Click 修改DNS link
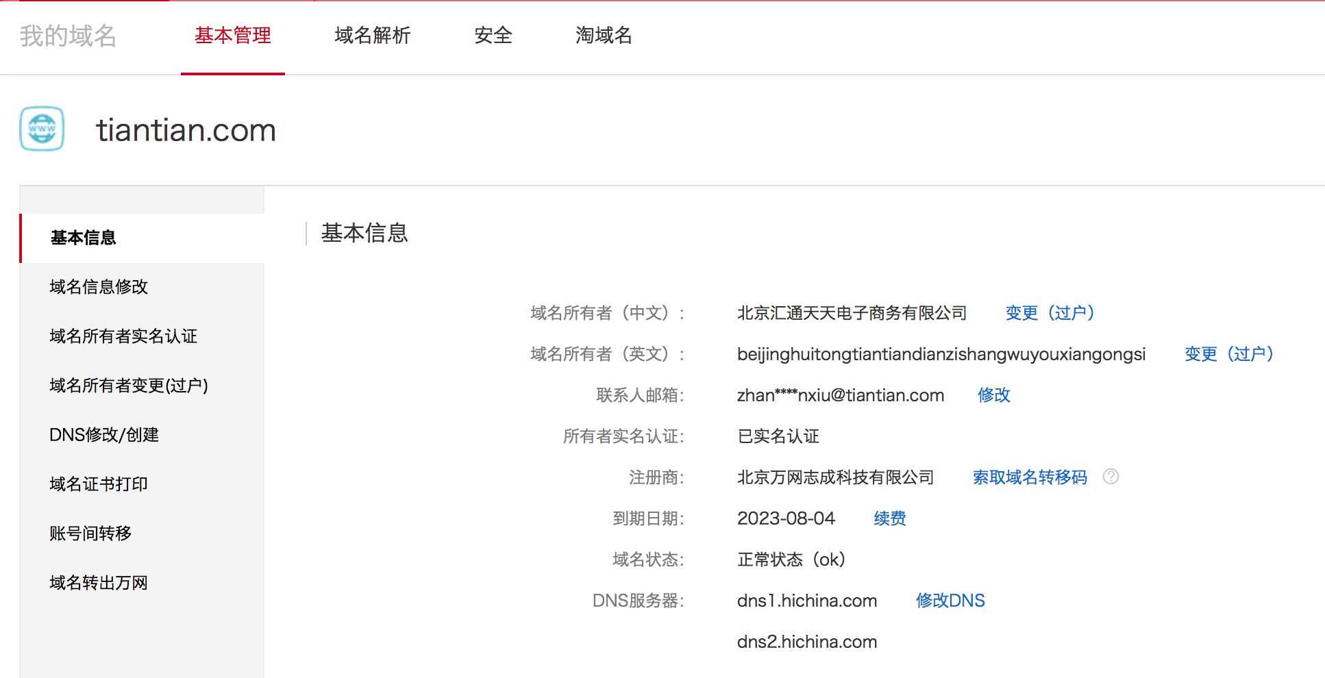 click(950, 601)
